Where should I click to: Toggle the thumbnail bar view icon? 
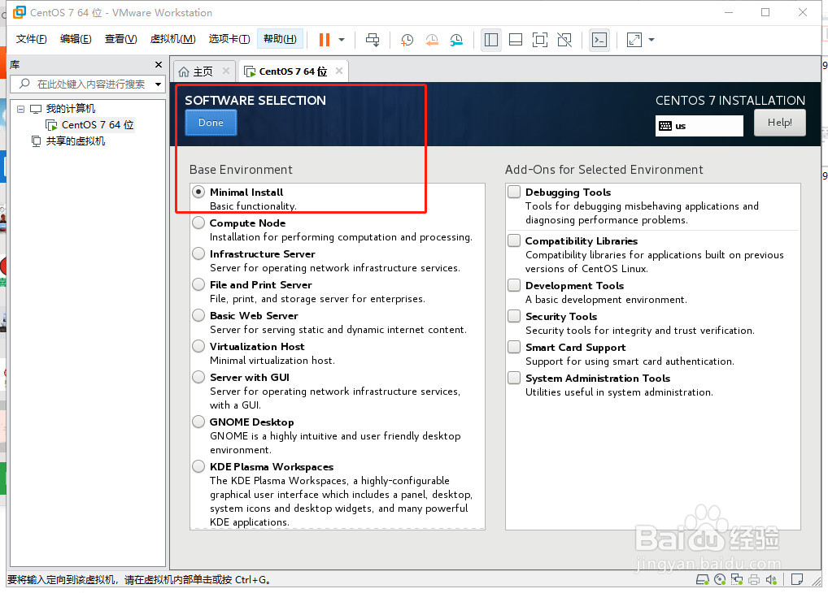(516, 40)
